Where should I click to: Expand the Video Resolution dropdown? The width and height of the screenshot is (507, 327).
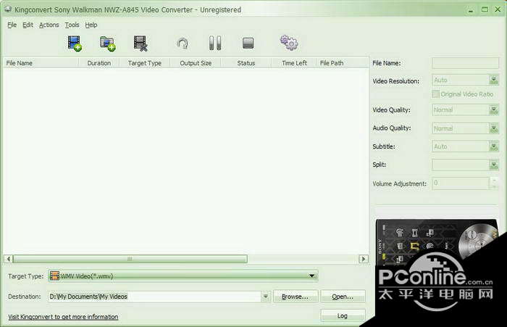point(494,80)
